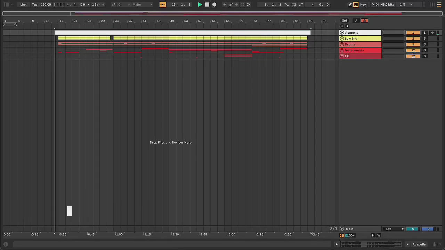Arm the Arrangement Record button
Image resolution: width=445 pixels, height=250 pixels.
pyautogui.click(x=214, y=5)
